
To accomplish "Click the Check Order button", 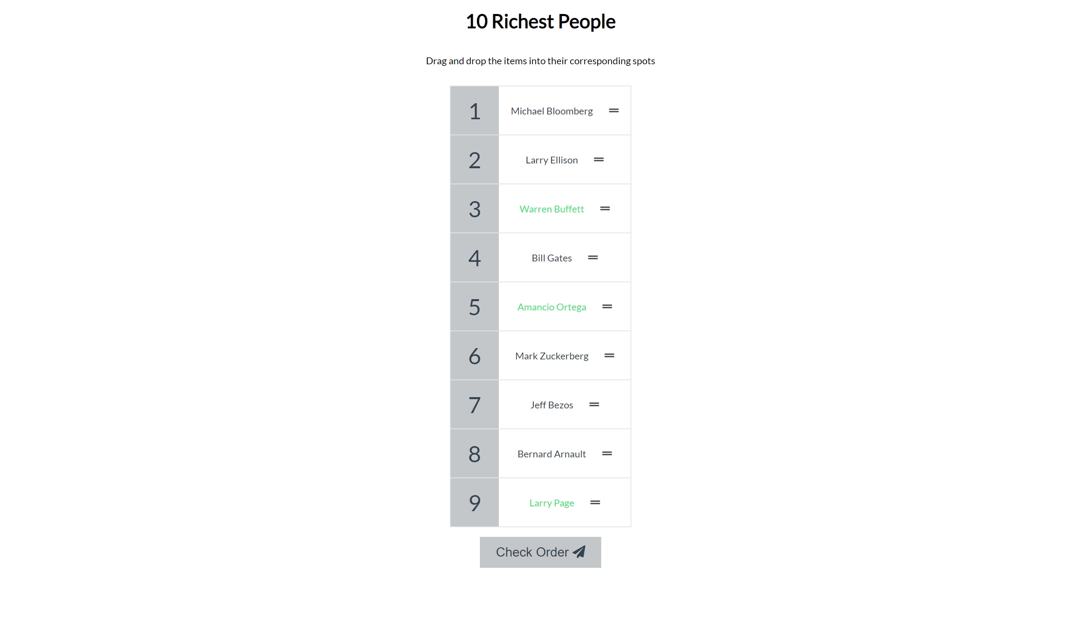I will click(x=540, y=552).
